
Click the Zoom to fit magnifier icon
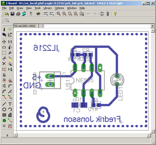tap(59, 14)
